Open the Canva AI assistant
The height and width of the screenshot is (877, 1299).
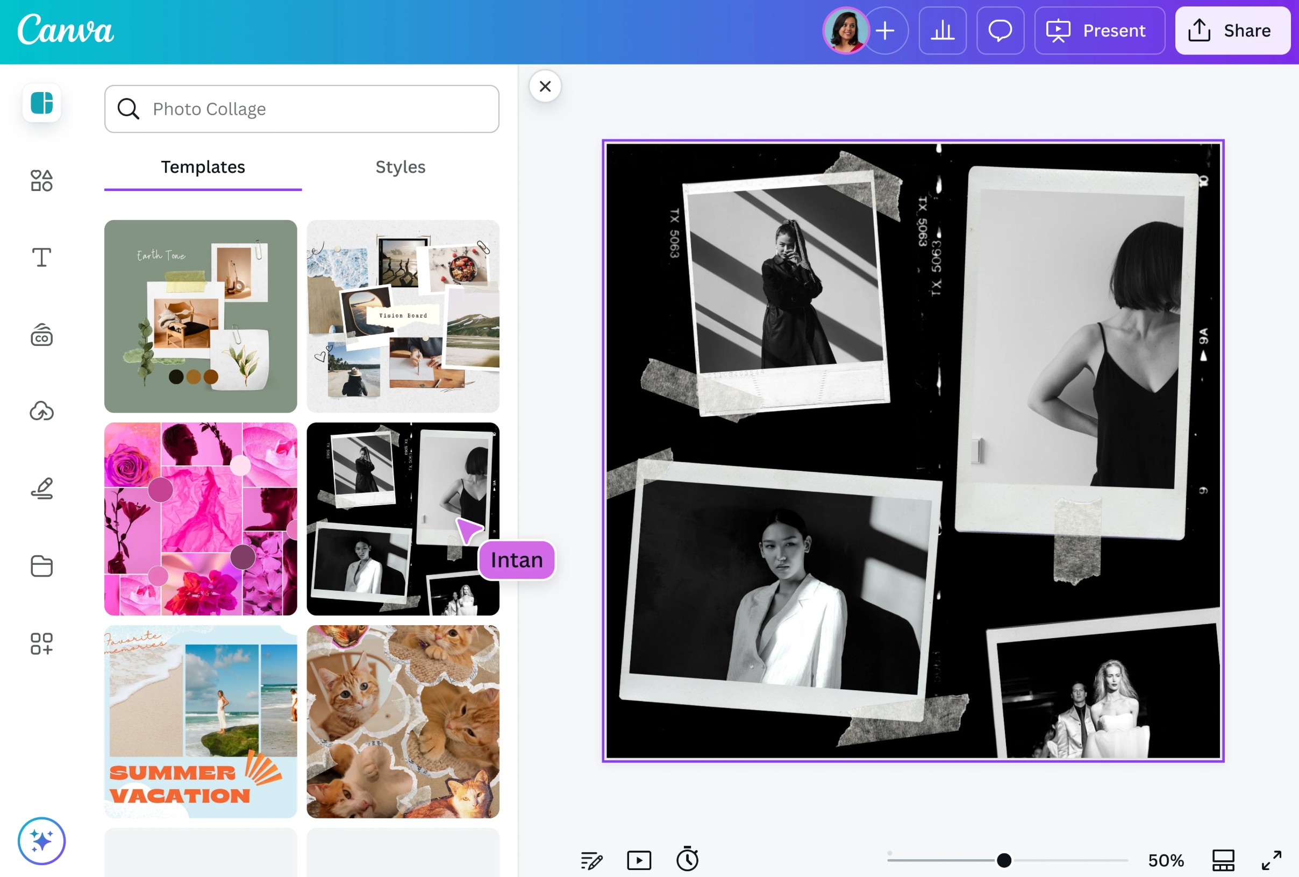tap(41, 840)
